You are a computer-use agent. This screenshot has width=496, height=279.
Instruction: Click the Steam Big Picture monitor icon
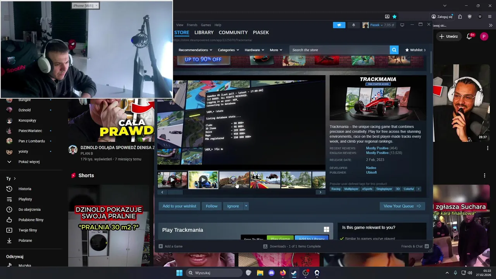click(402, 25)
